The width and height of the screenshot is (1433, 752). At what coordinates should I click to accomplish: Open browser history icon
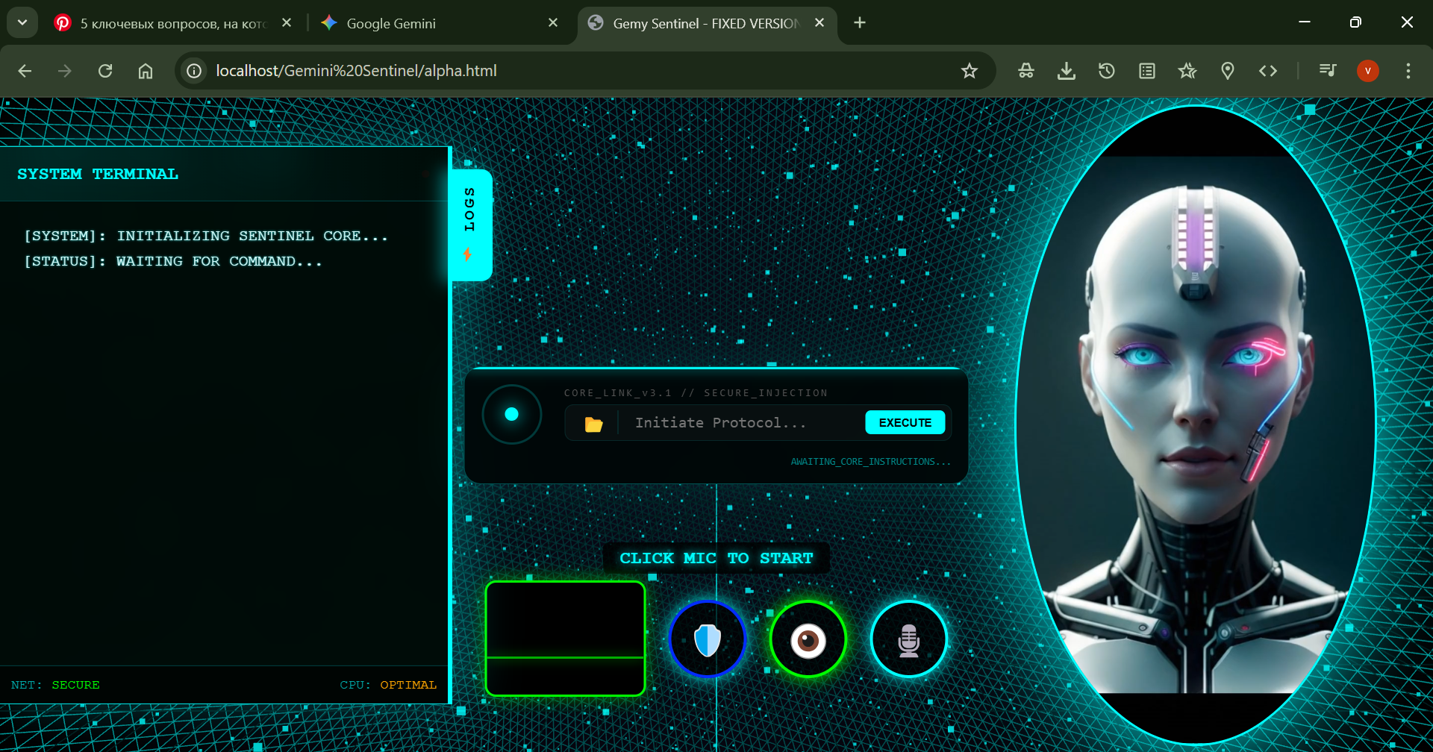click(x=1107, y=71)
